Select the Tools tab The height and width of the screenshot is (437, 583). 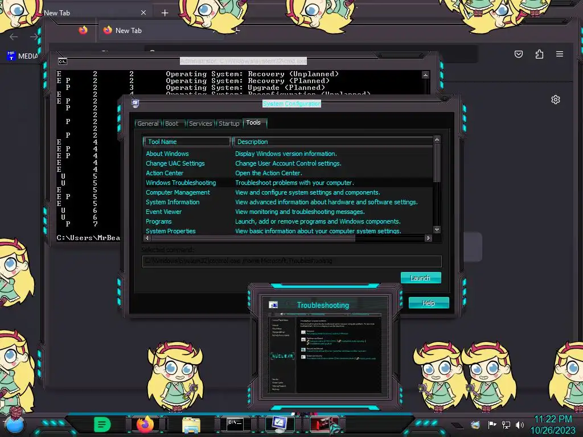(x=254, y=123)
